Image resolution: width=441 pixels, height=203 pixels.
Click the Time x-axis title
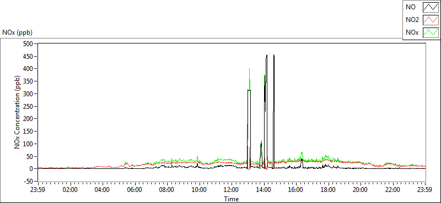[232, 199]
